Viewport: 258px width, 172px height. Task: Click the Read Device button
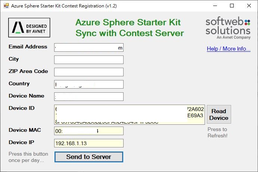coord(219,114)
